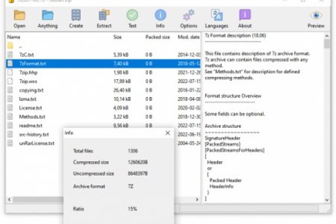
Task: Run the Test archive icon
Action: (132, 15)
